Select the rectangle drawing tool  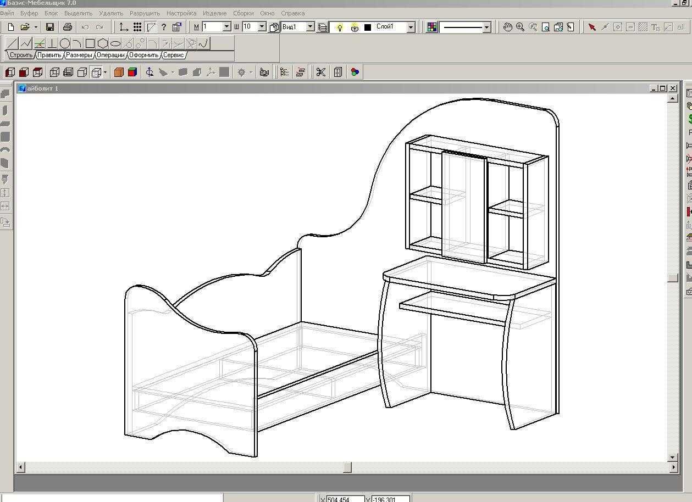tap(90, 43)
